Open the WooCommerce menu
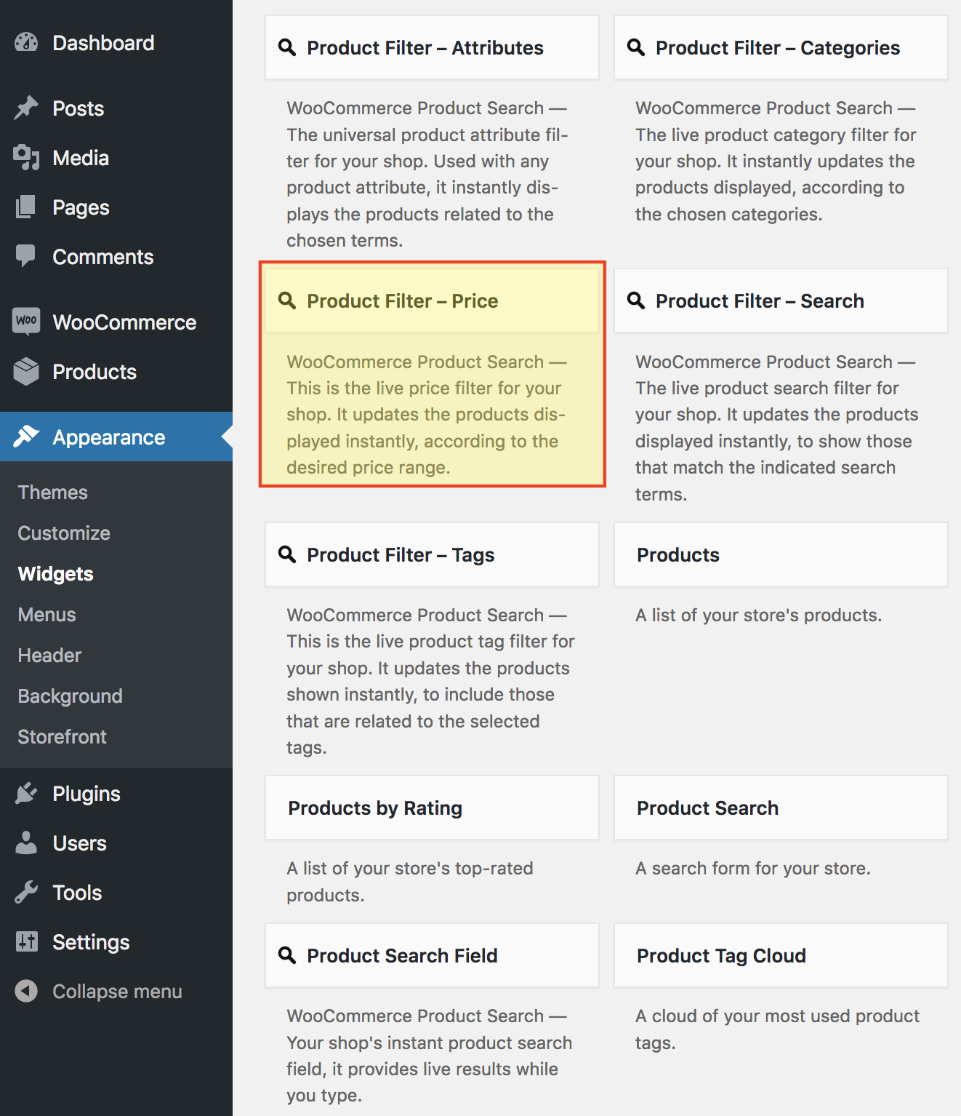The image size is (961, 1116). (116, 322)
